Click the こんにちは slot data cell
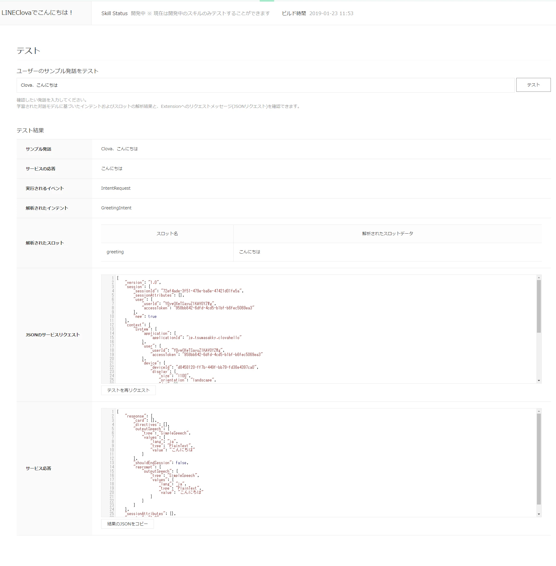556x566 pixels. pos(388,252)
